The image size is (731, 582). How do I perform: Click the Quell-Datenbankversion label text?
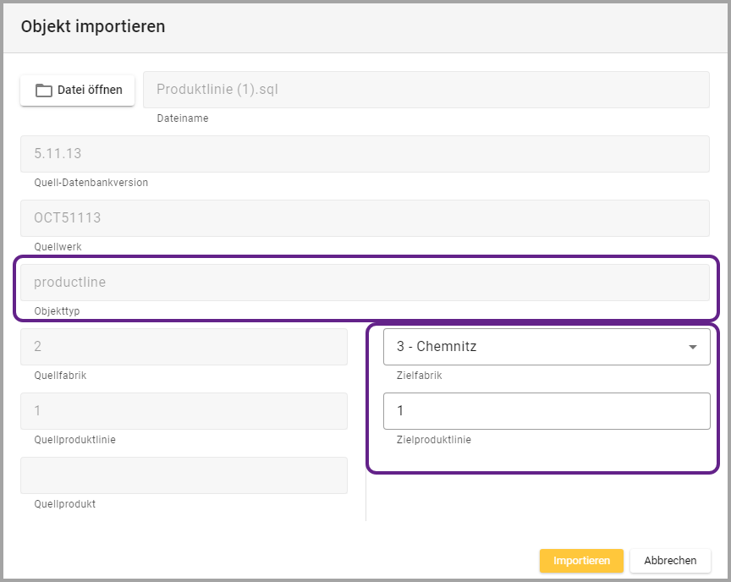point(91,183)
